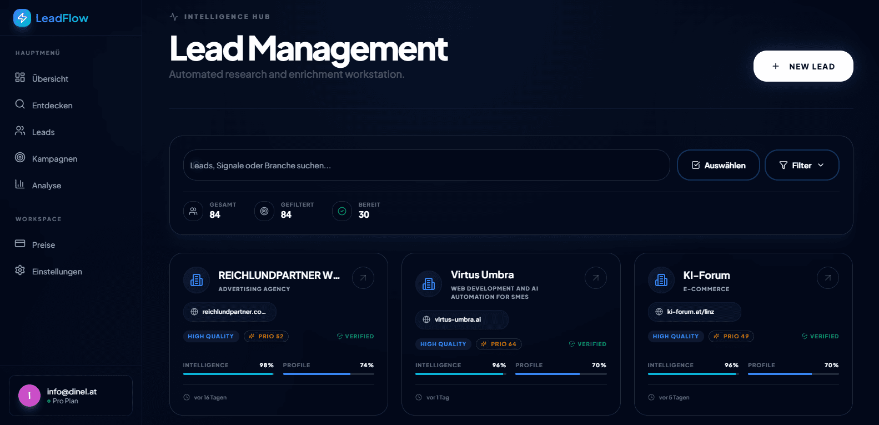Viewport: 879px width, 425px height.
Task: Click HIGH QUALITY tag on KI-Forum card
Action: (x=676, y=336)
